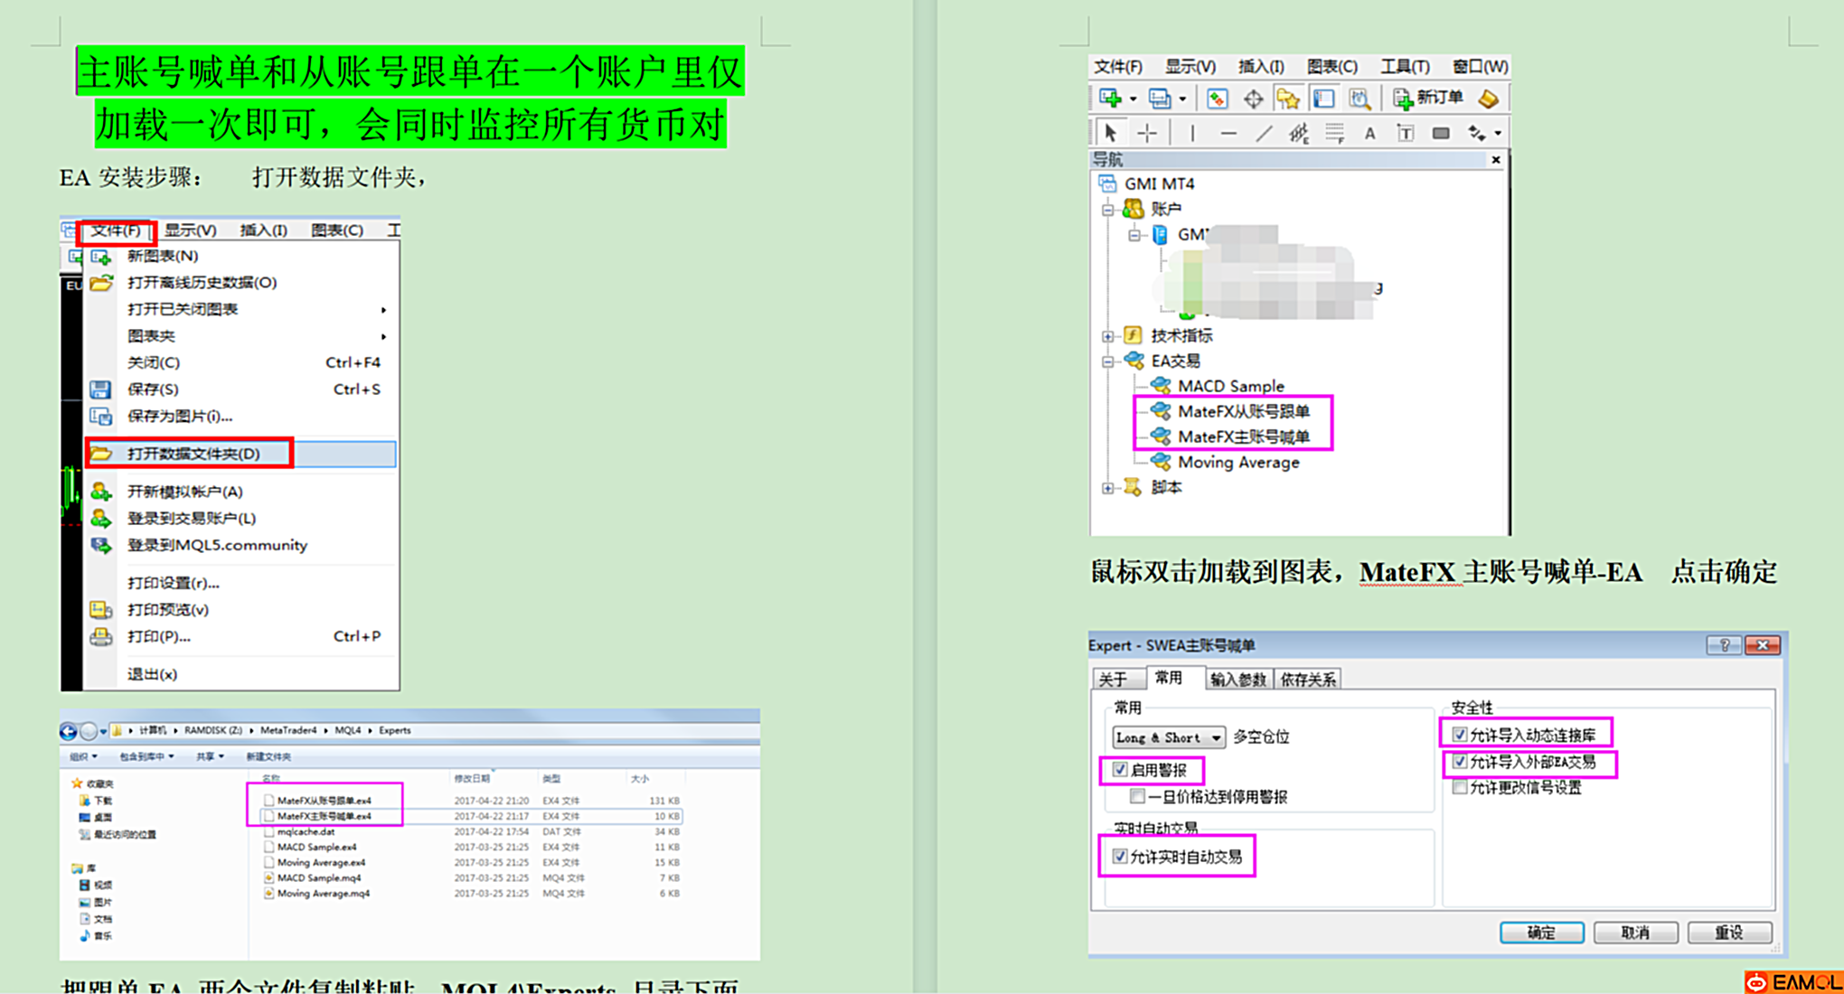Click the 重设 button
The width and height of the screenshot is (1844, 994).
coord(1729,933)
